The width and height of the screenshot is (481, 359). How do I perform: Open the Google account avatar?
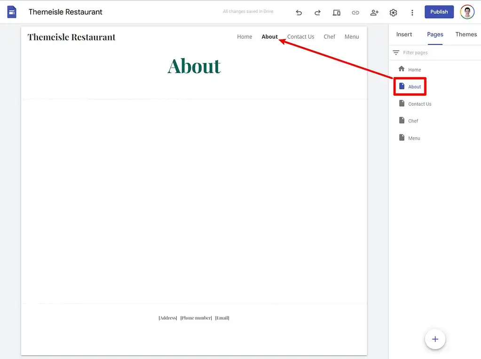click(467, 12)
